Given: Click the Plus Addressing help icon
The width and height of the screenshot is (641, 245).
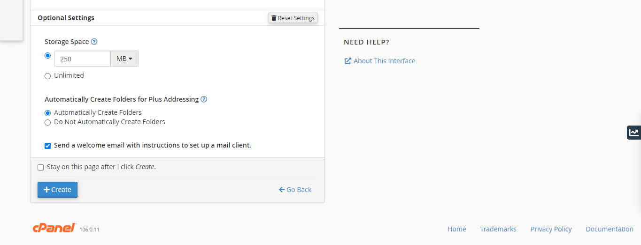Looking at the screenshot, I should click(x=204, y=99).
